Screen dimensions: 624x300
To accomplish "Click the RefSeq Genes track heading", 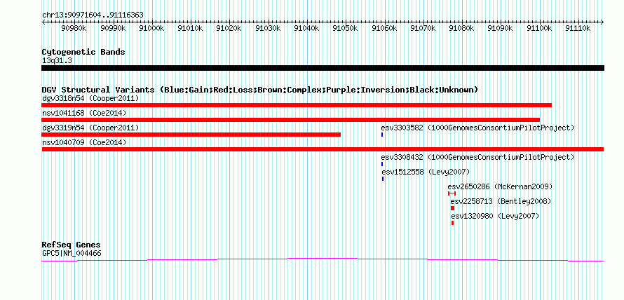I will point(72,245).
